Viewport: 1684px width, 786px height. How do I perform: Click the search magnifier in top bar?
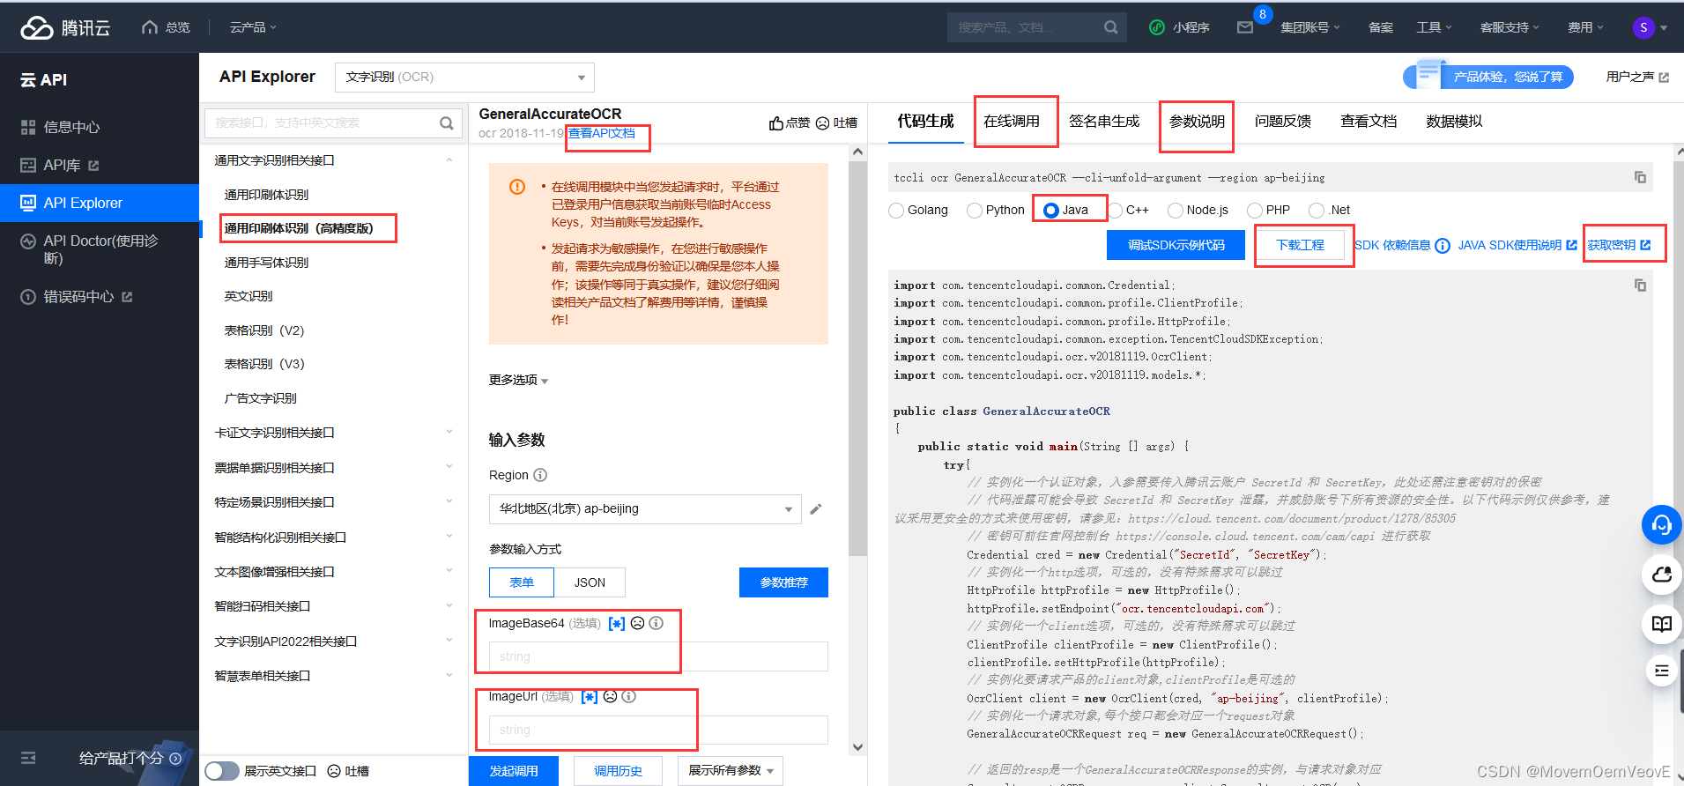[x=1111, y=27]
